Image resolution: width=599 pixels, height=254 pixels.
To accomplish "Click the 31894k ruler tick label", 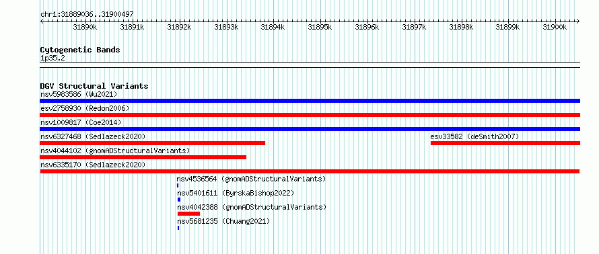I will (x=273, y=27).
